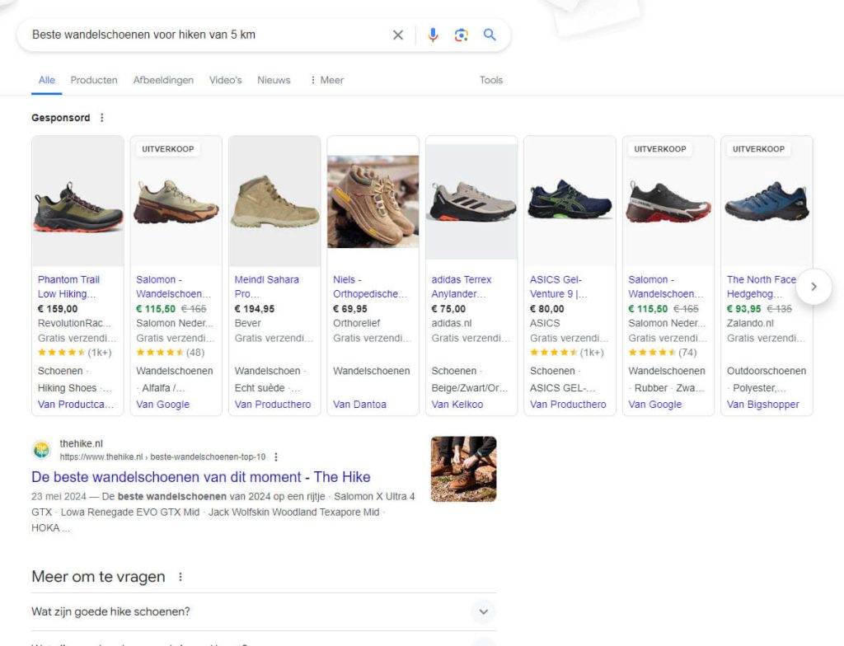Click the 'Van Productca...' seller link
This screenshot has width=844, height=646.
(75, 405)
